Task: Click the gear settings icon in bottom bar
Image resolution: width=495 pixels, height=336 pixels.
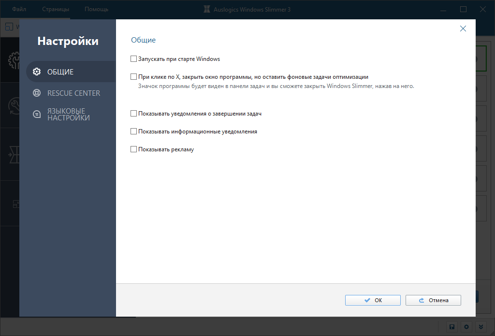Action: [x=466, y=327]
